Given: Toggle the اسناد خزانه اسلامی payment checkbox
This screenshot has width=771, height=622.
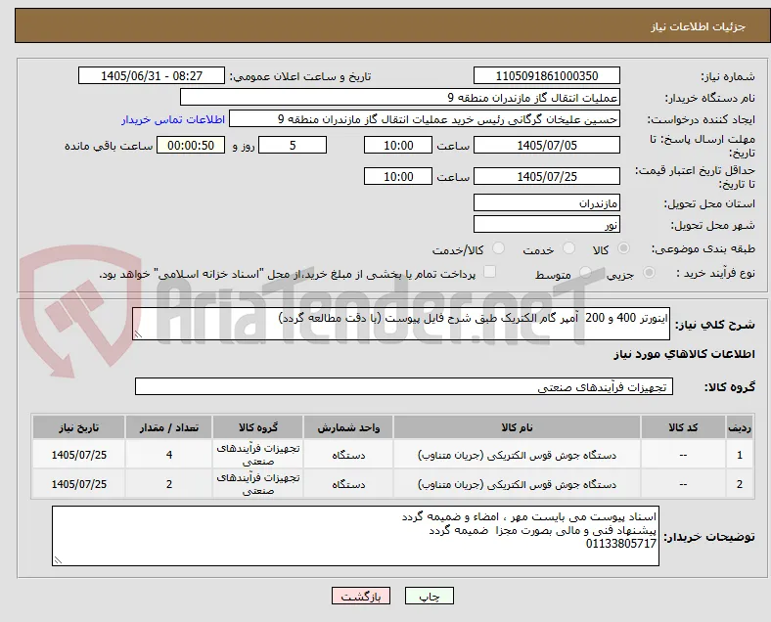Looking at the screenshot, I should pyautogui.click(x=490, y=272).
